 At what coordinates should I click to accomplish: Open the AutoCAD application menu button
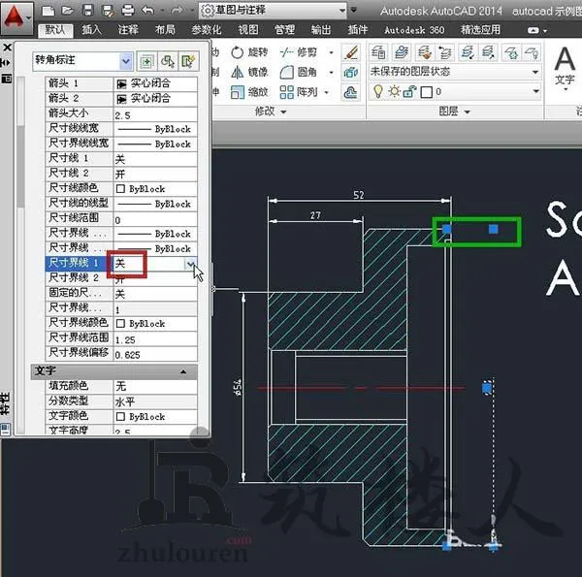pos(16,17)
